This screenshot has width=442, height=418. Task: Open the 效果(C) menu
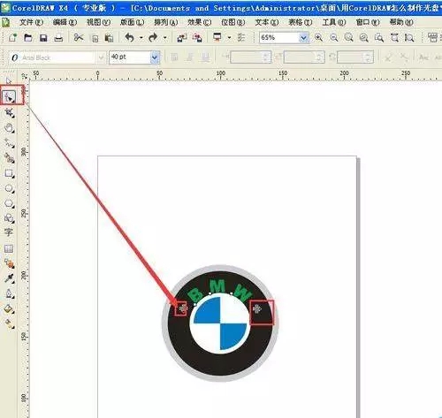(200, 22)
